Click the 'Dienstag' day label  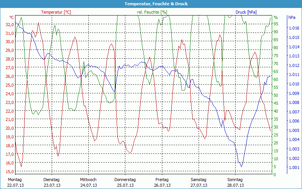point(51,180)
